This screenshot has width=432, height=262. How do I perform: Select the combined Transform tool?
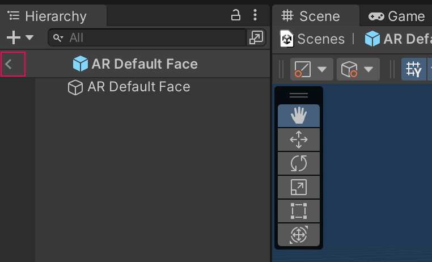(x=299, y=234)
